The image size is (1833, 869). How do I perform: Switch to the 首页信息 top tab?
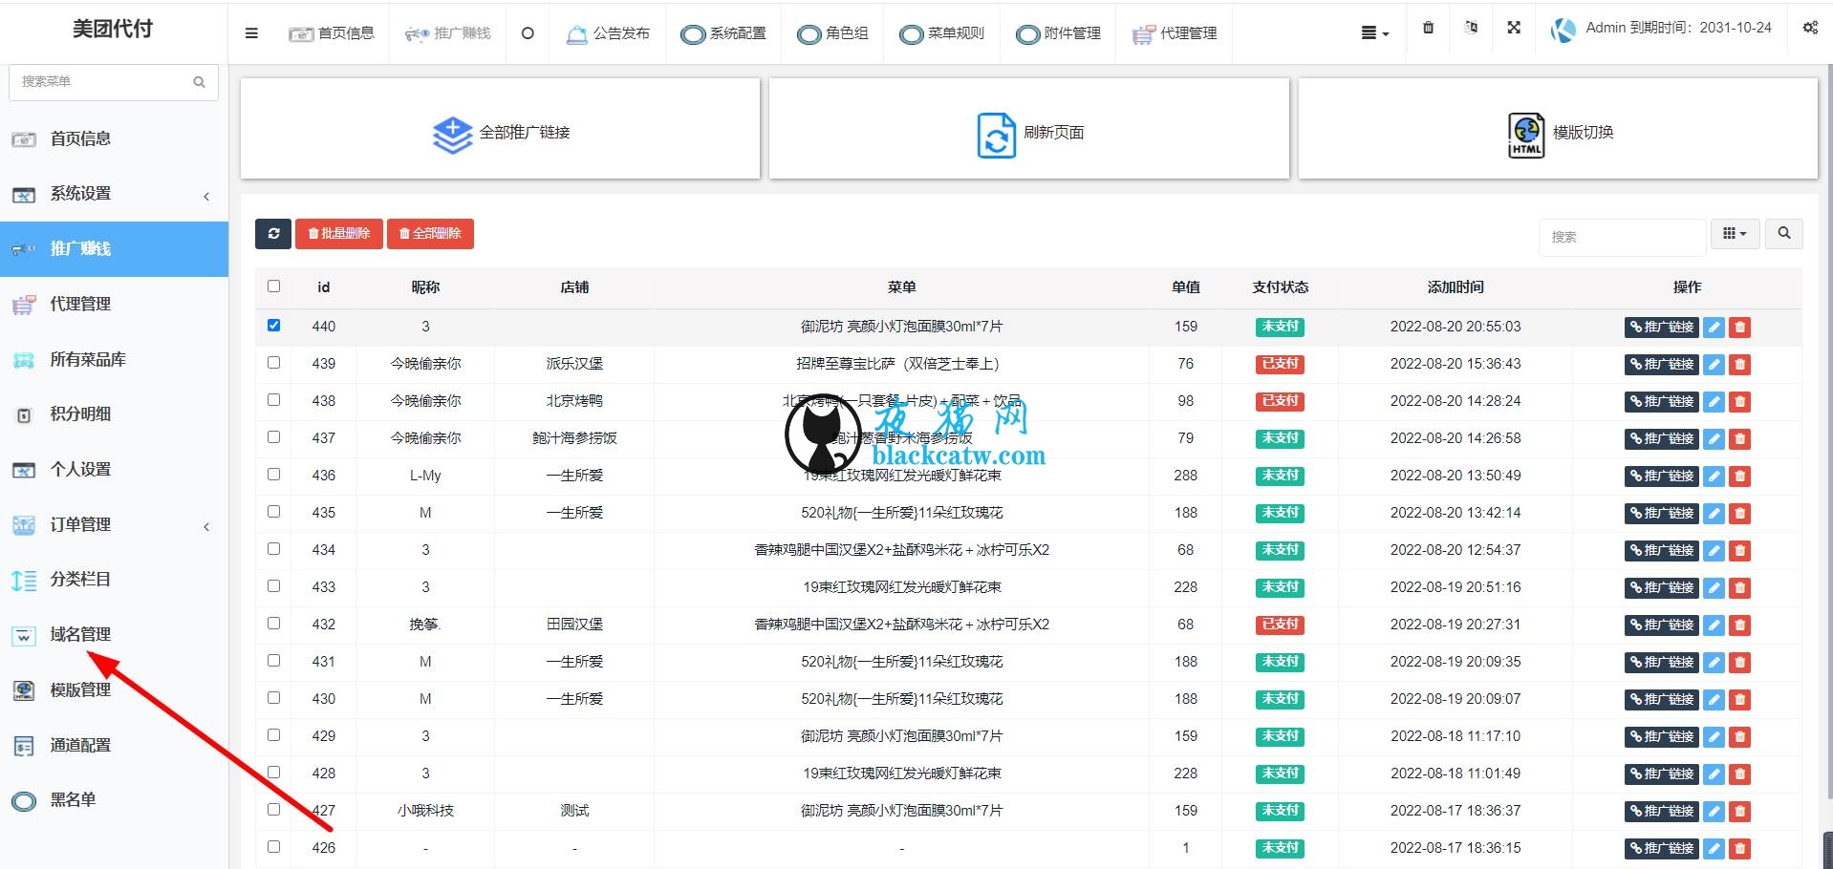point(332,33)
